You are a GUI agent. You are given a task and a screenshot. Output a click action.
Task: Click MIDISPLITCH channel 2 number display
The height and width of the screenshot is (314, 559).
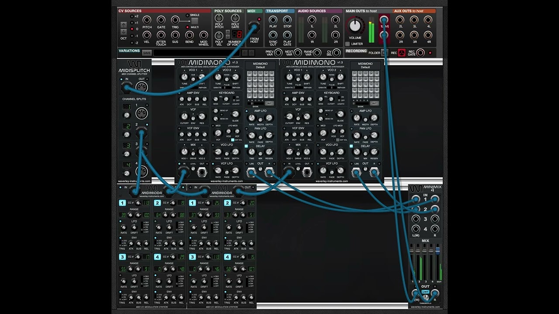127,126
